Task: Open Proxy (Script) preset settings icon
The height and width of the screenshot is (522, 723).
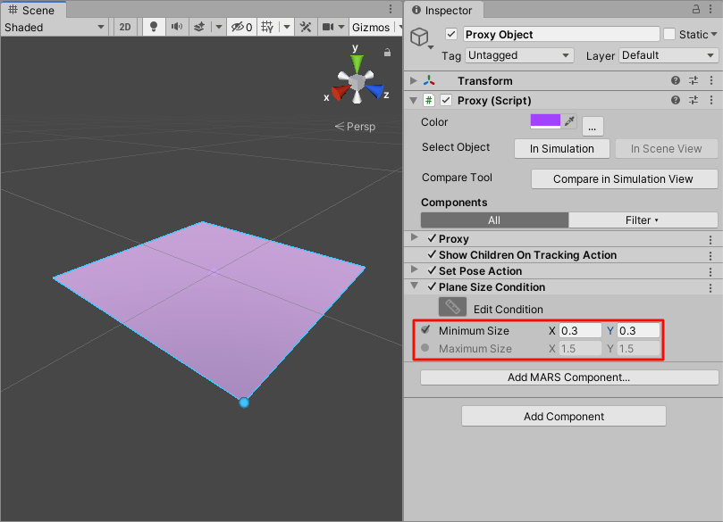Action: 694,101
